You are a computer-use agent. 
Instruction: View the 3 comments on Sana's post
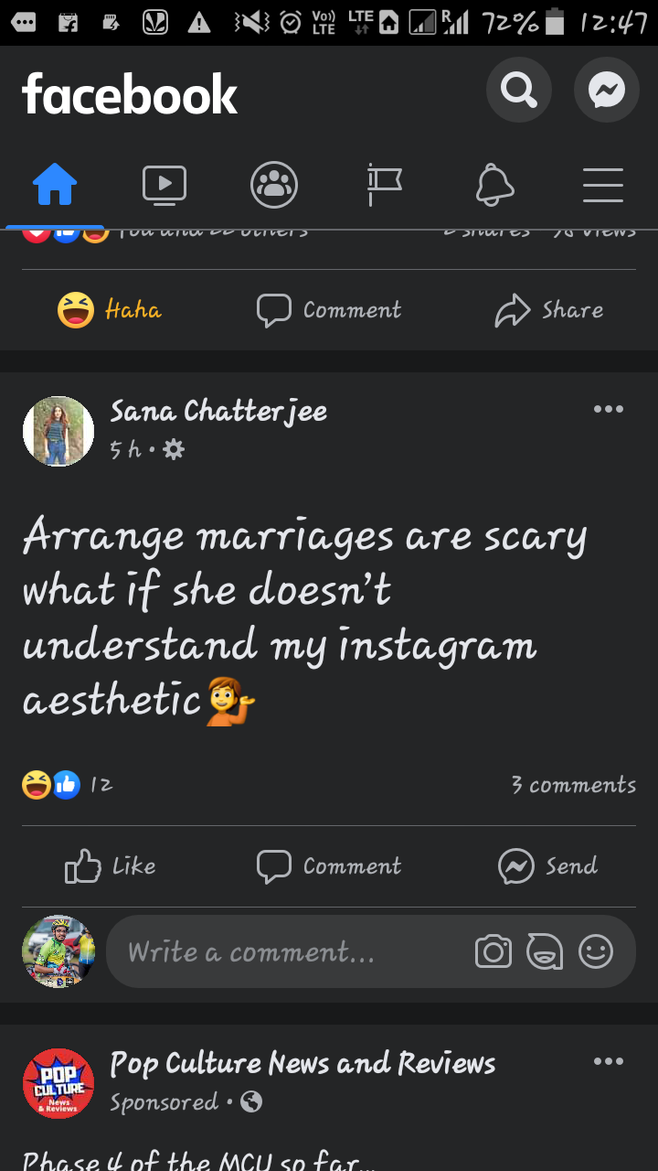573,785
